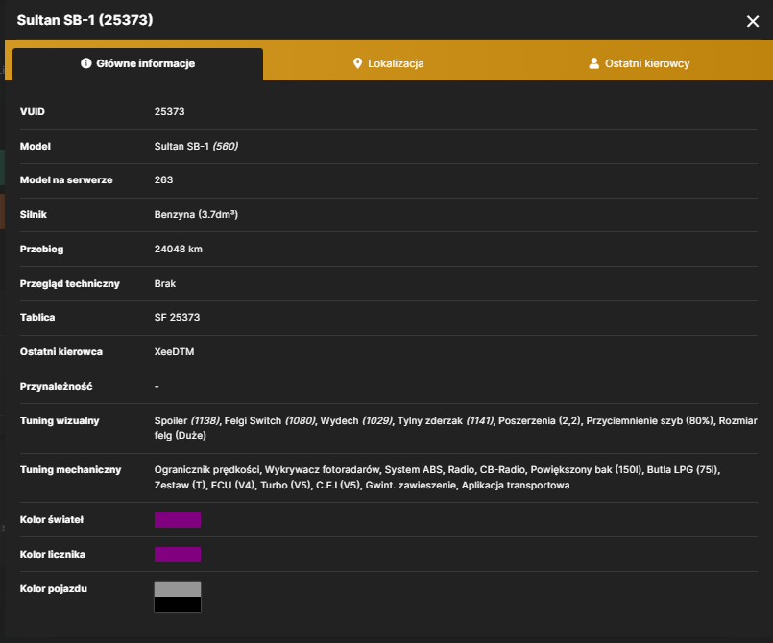Click the ECU (V4) entry
The image size is (773, 643).
point(232,486)
